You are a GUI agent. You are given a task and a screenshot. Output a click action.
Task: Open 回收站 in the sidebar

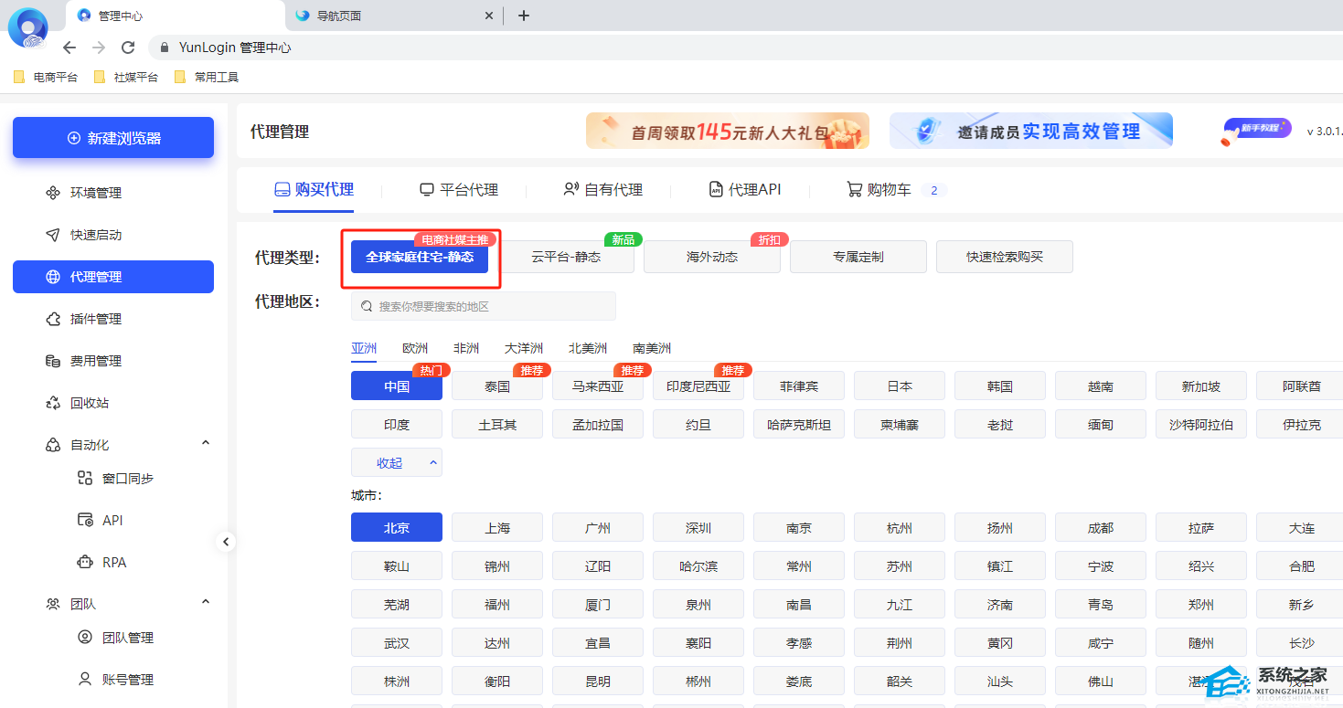tap(89, 403)
